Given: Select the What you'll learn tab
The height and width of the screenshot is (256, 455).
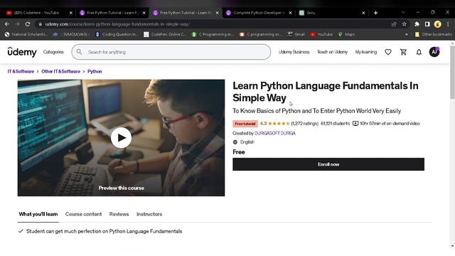Looking at the screenshot, I should [38, 214].
